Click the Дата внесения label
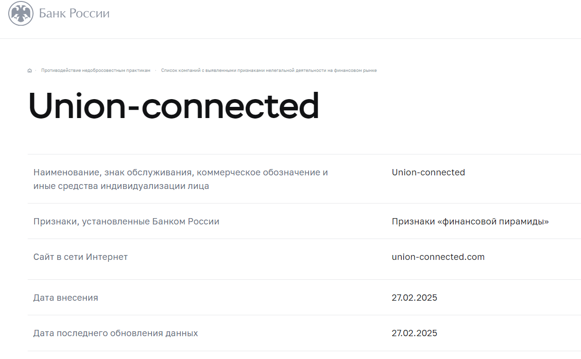This screenshot has height=359, width=581. (x=66, y=297)
